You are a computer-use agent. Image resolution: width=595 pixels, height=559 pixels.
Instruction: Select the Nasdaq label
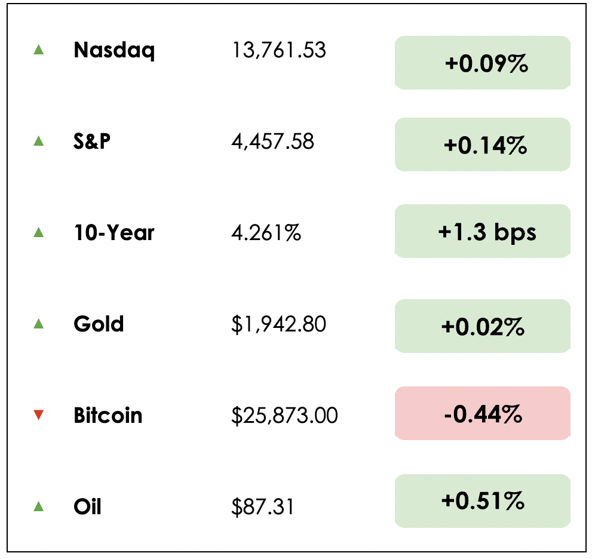coord(114,50)
